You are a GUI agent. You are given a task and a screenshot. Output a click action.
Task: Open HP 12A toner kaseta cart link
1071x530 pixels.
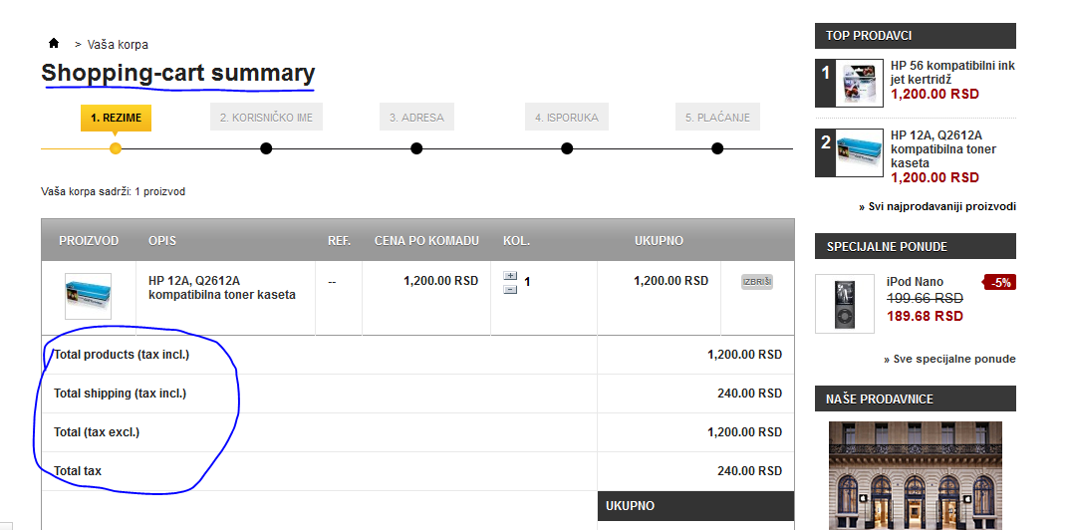coord(221,288)
